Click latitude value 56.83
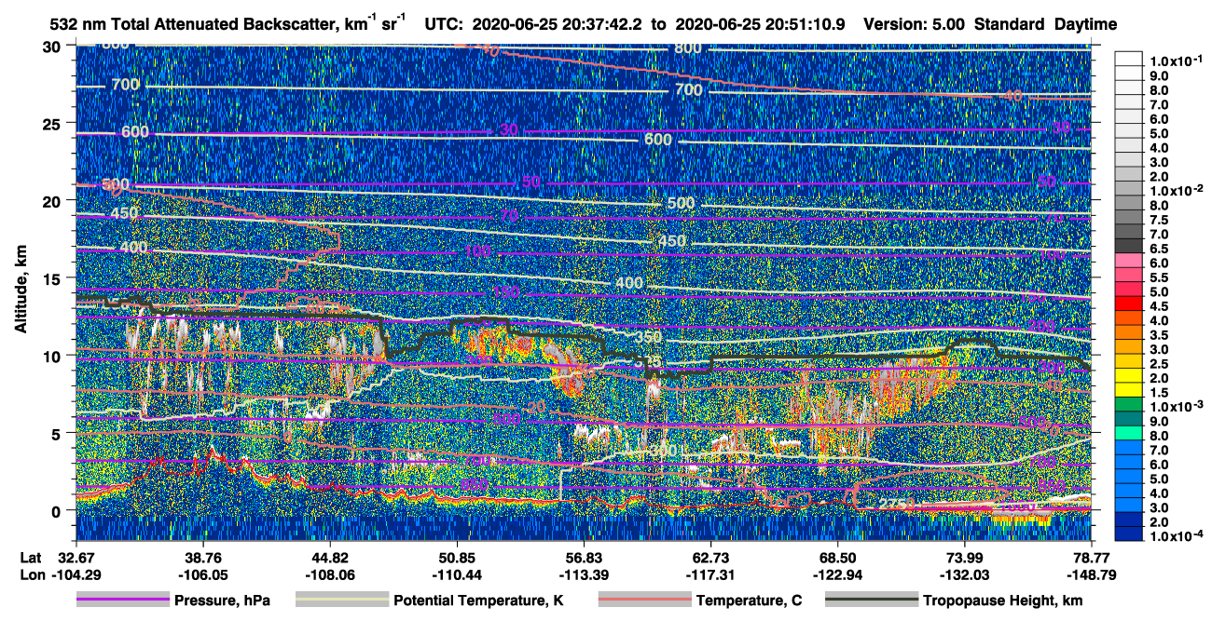This screenshot has width=1212, height=621. point(584,558)
